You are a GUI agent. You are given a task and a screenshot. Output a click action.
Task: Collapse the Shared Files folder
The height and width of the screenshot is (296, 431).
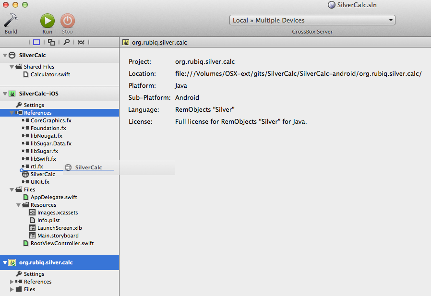(12, 67)
